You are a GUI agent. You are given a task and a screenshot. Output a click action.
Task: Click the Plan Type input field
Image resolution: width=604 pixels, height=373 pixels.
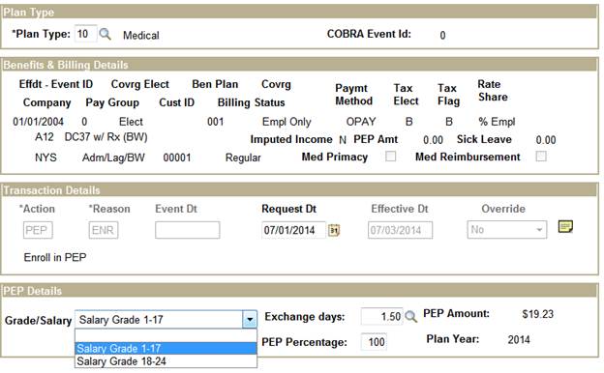(x=85, y=34)
